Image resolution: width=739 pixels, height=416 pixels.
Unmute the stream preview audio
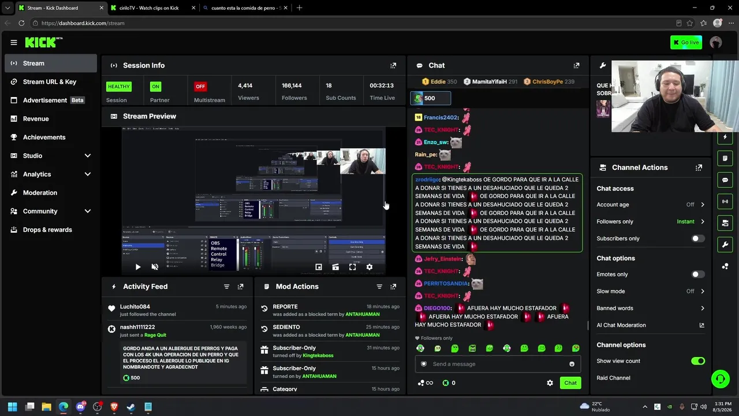pos(155,267)
